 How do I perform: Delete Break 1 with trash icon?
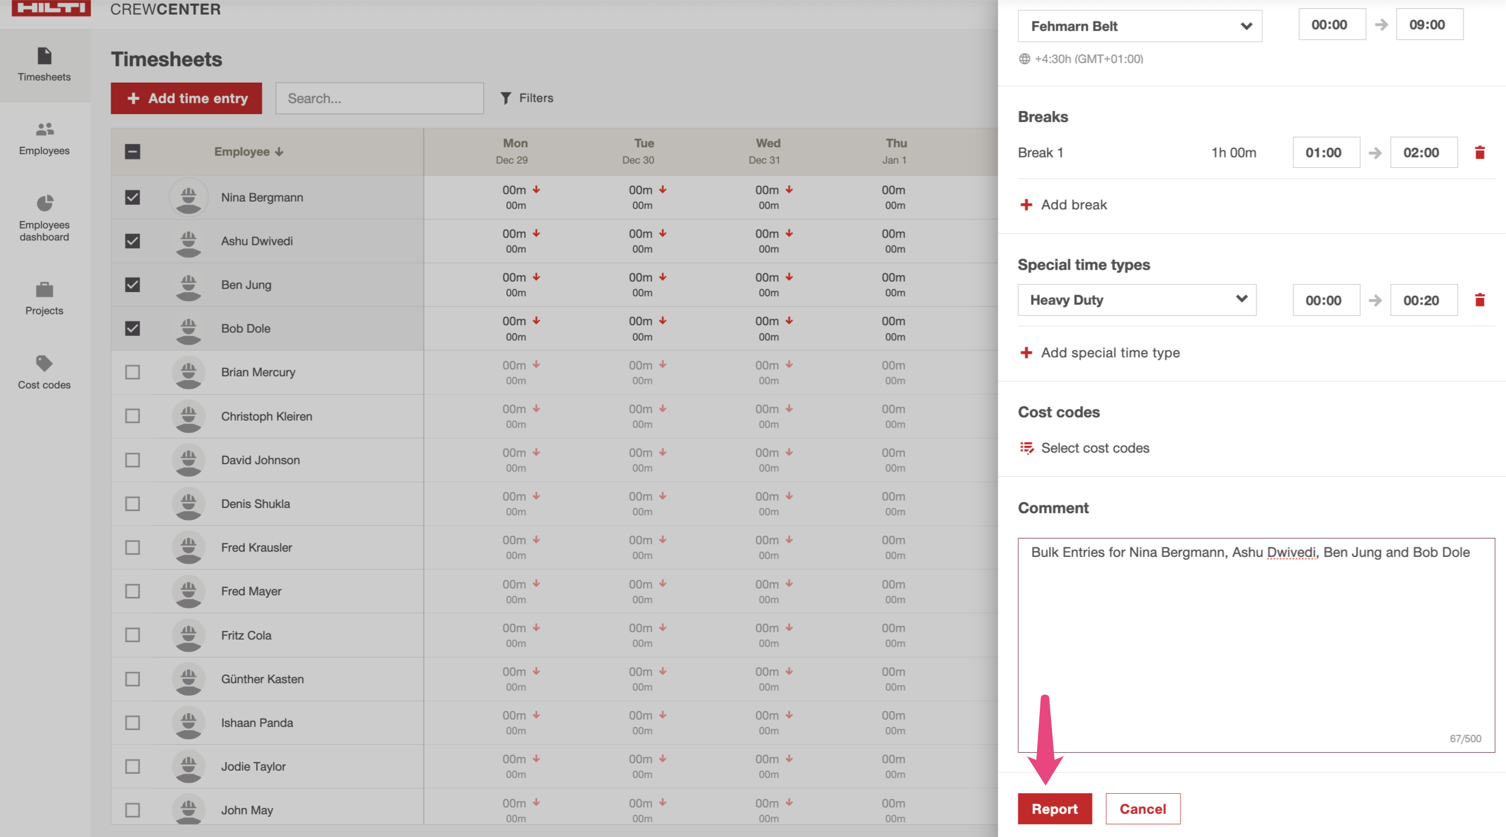1479,153
